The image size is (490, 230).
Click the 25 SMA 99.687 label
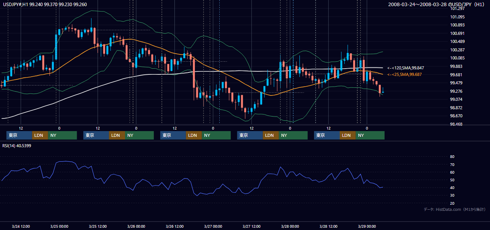[x=404, y=74]
